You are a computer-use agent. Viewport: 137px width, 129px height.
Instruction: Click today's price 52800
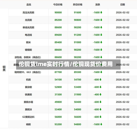58,87
